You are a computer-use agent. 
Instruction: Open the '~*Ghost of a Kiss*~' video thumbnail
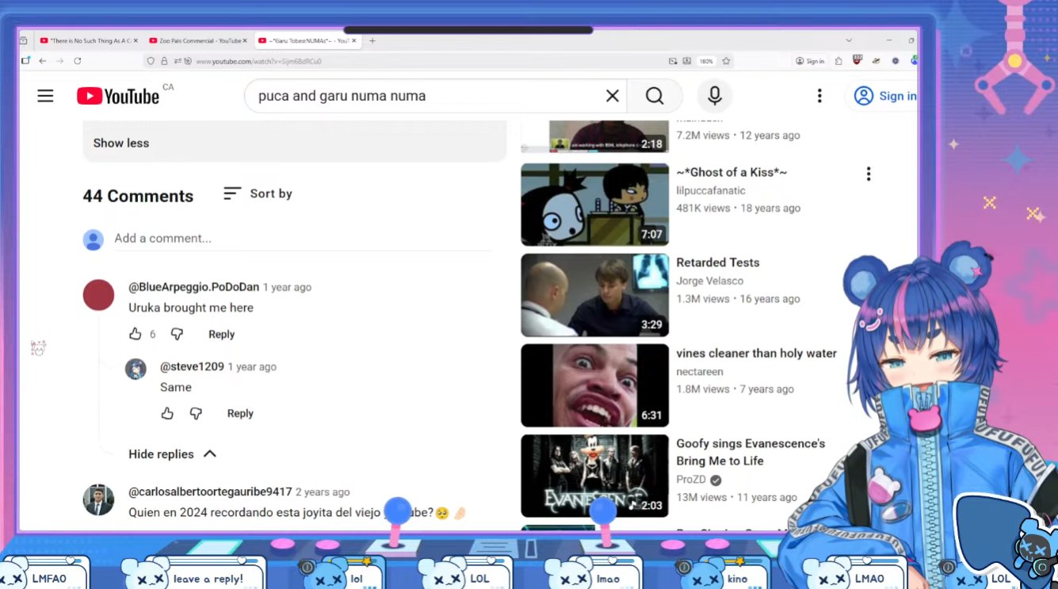[594, 205]
